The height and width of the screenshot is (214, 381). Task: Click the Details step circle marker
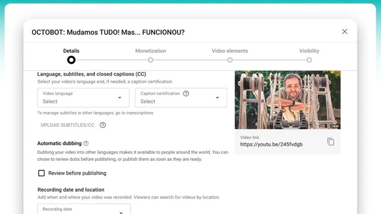(71, 60)
